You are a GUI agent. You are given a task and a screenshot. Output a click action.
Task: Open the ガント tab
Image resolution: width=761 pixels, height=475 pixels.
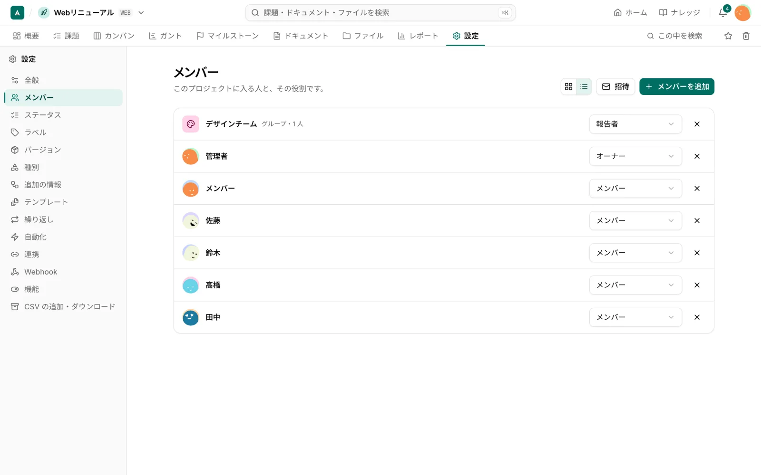click(165, 36)
